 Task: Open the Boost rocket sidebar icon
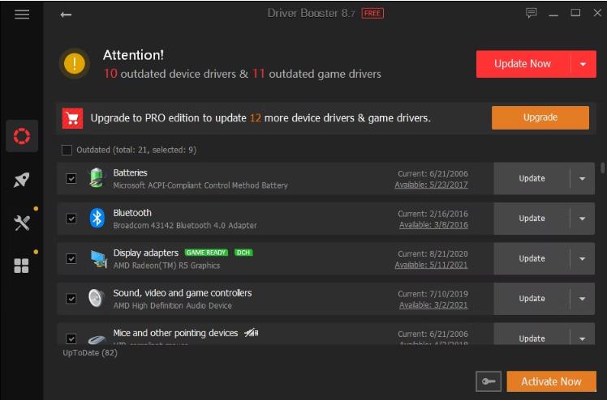click(21, 180)
